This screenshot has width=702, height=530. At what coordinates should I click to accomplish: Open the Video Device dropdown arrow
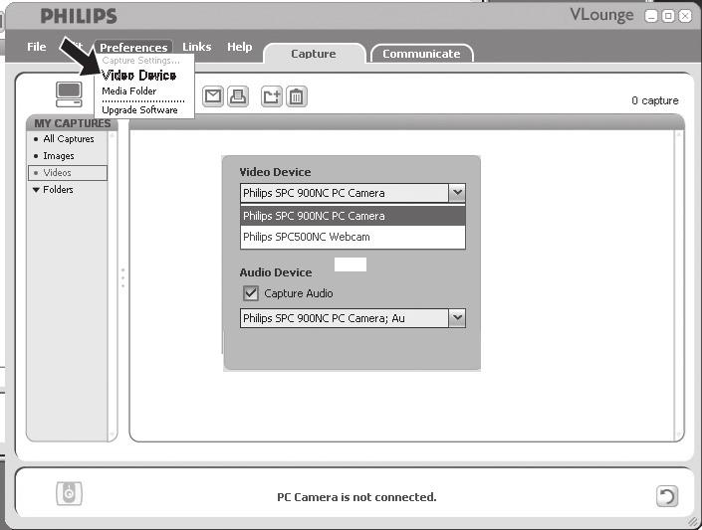457,193
